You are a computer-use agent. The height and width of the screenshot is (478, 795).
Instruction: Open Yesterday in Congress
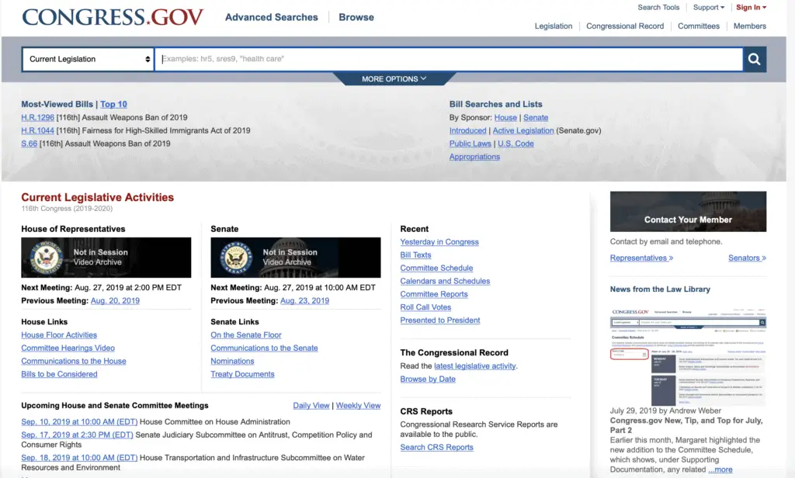(x=439, y=242)
